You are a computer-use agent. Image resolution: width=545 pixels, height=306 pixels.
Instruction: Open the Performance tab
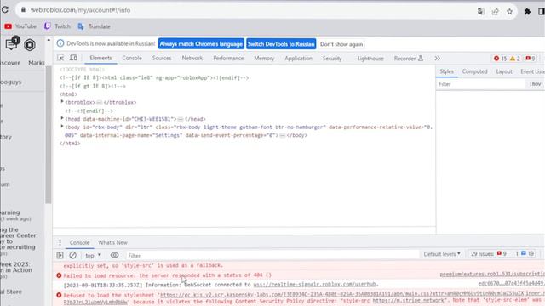(x=228, y=58)
